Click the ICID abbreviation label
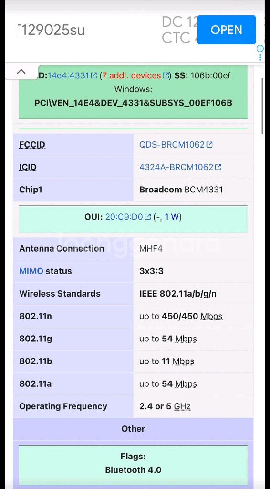 28,168
